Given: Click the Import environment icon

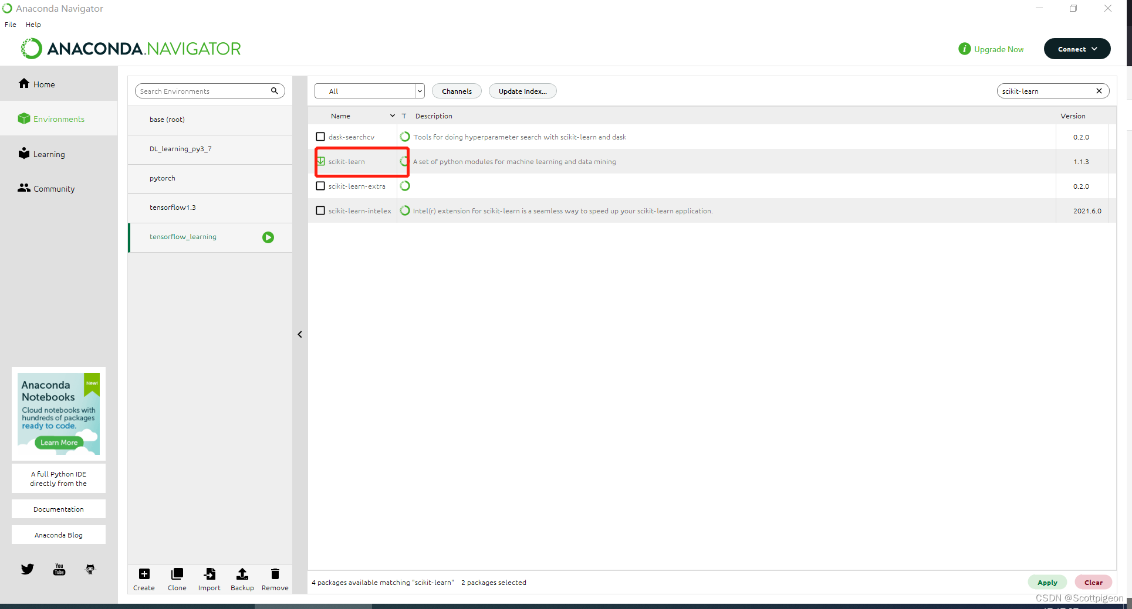Looking at the screenshot, I should [209, 574].
